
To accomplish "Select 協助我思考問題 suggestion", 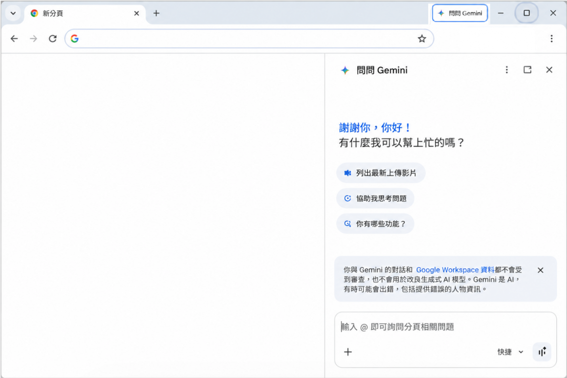I will [x=375, y=198].
